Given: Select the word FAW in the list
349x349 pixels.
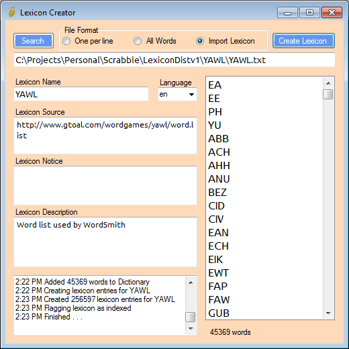Looking at the screenshot, I should pos(219,300).
